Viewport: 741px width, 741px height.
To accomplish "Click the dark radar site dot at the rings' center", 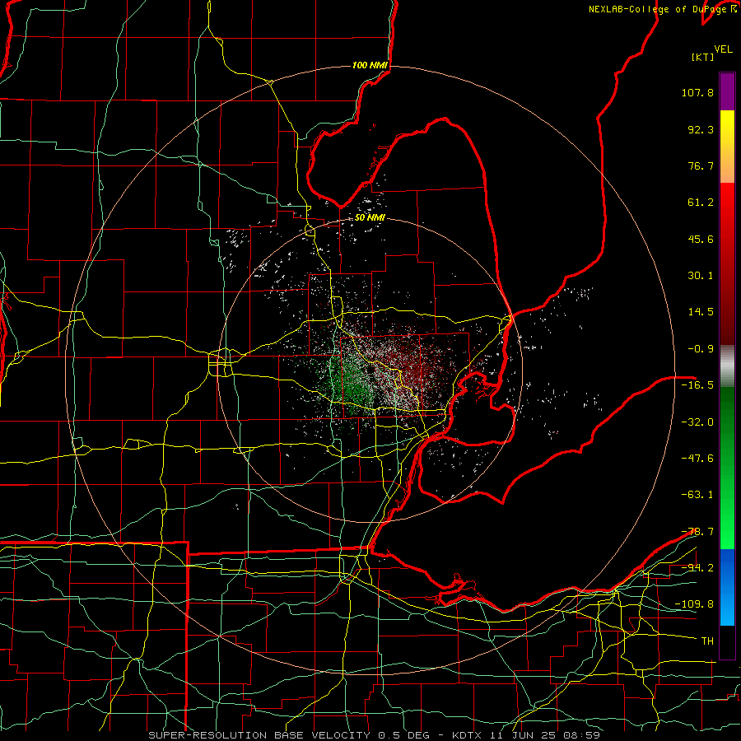I will [370, 369].
